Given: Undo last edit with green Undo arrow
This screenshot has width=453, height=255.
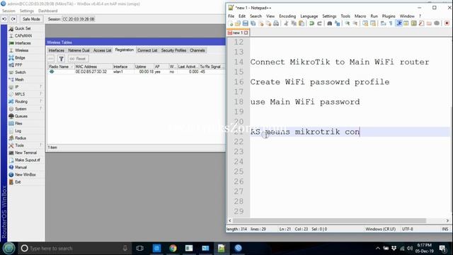Looking at the screenshot, I should coord(311,23).
